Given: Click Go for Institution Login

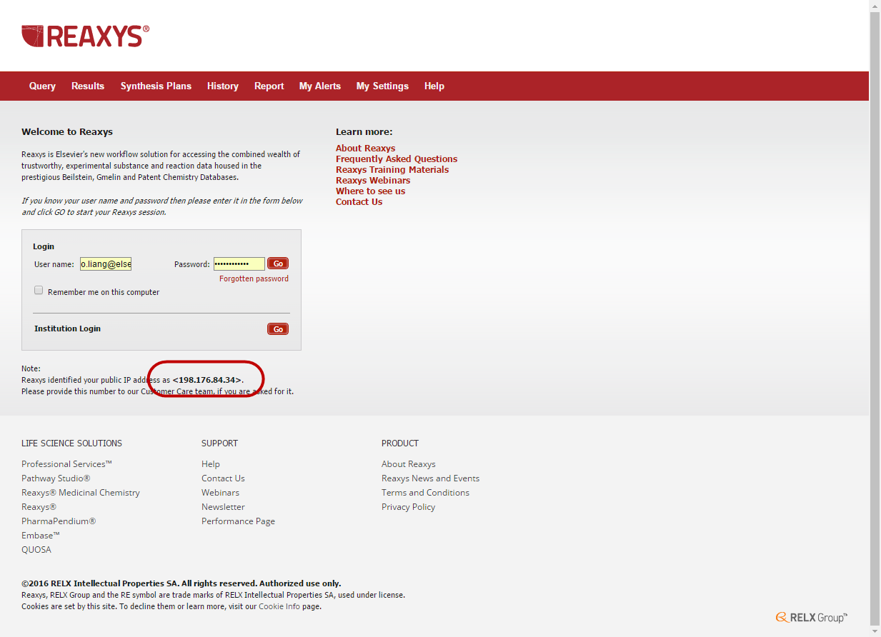Looking at the screenshot, I should coord(278,329).
